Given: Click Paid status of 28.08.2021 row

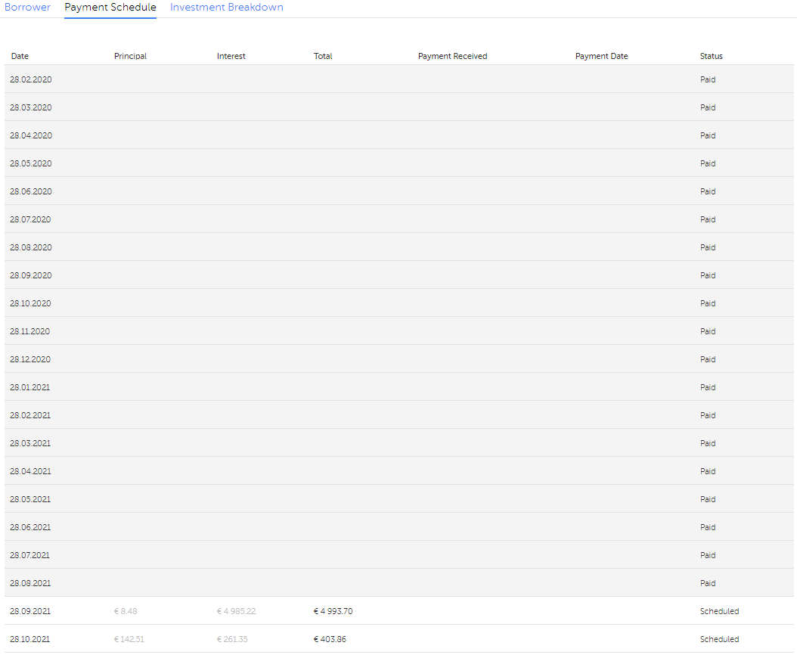Looking at the screenshot, I should click(708, 583).
